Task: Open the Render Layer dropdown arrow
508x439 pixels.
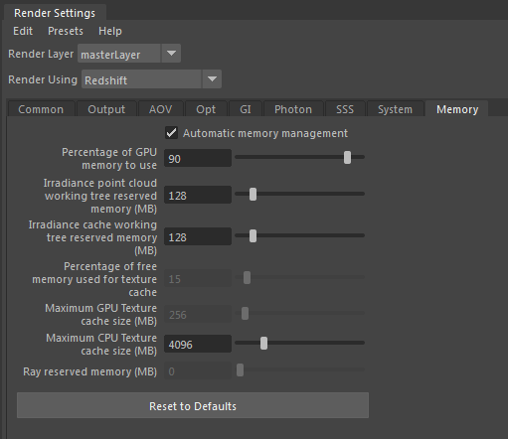Action: coord(171,54)
